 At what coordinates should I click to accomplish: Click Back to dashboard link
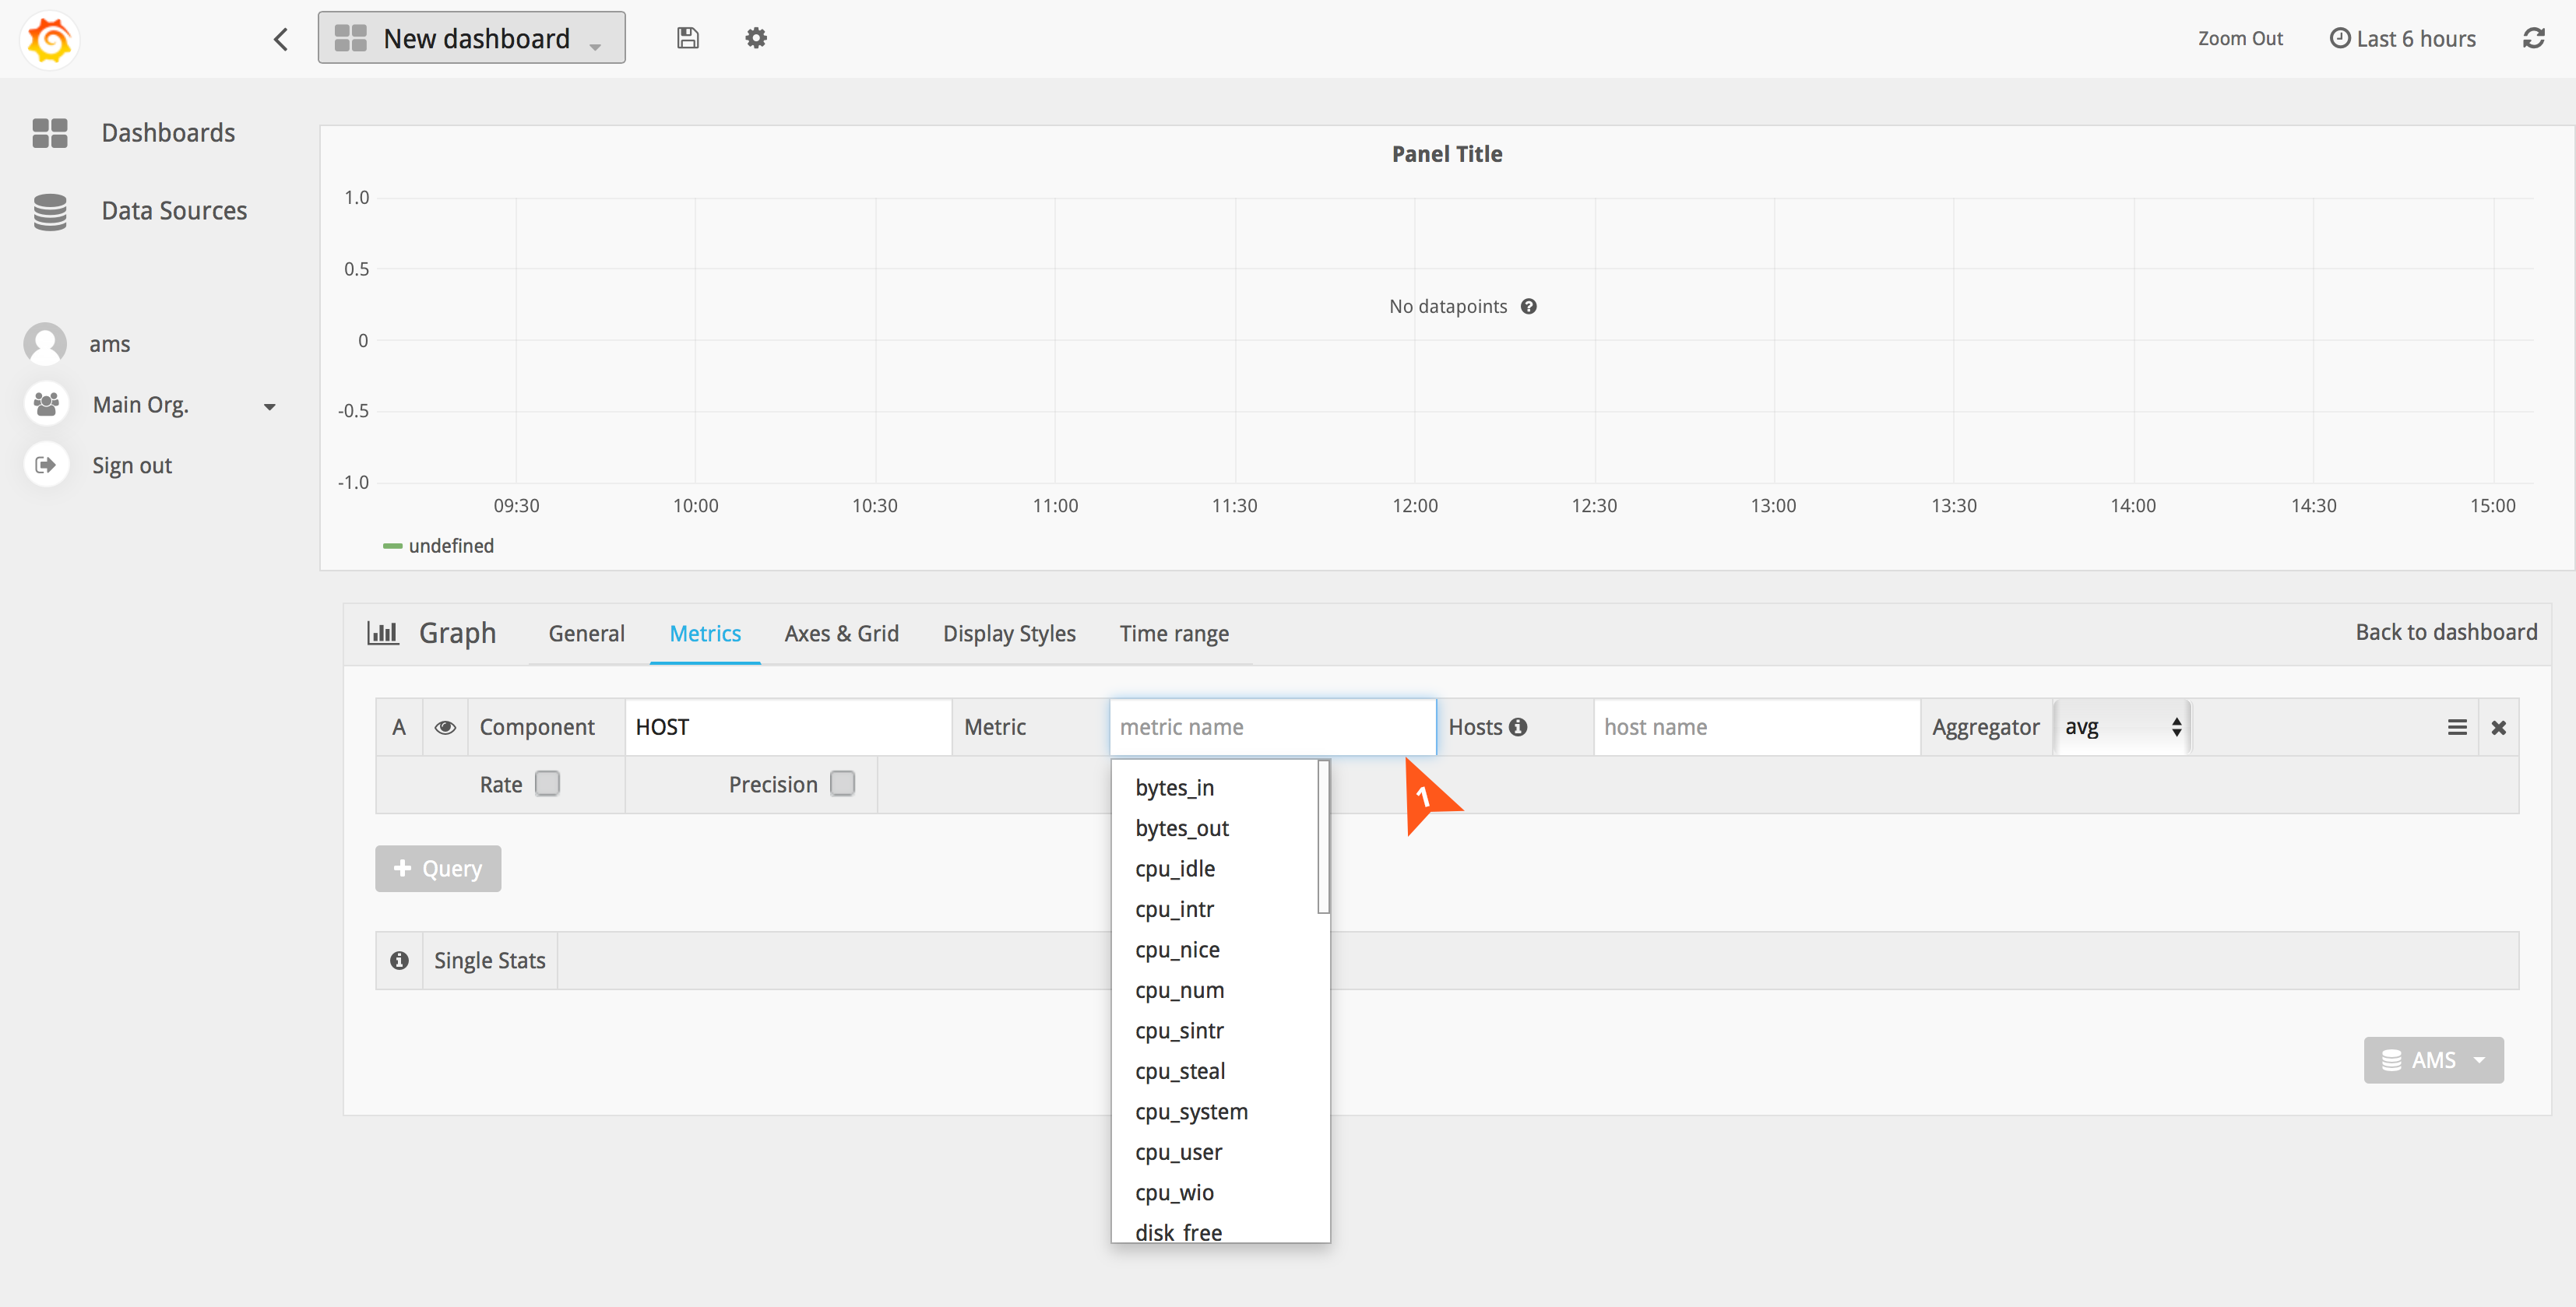tap(2445, 632)
